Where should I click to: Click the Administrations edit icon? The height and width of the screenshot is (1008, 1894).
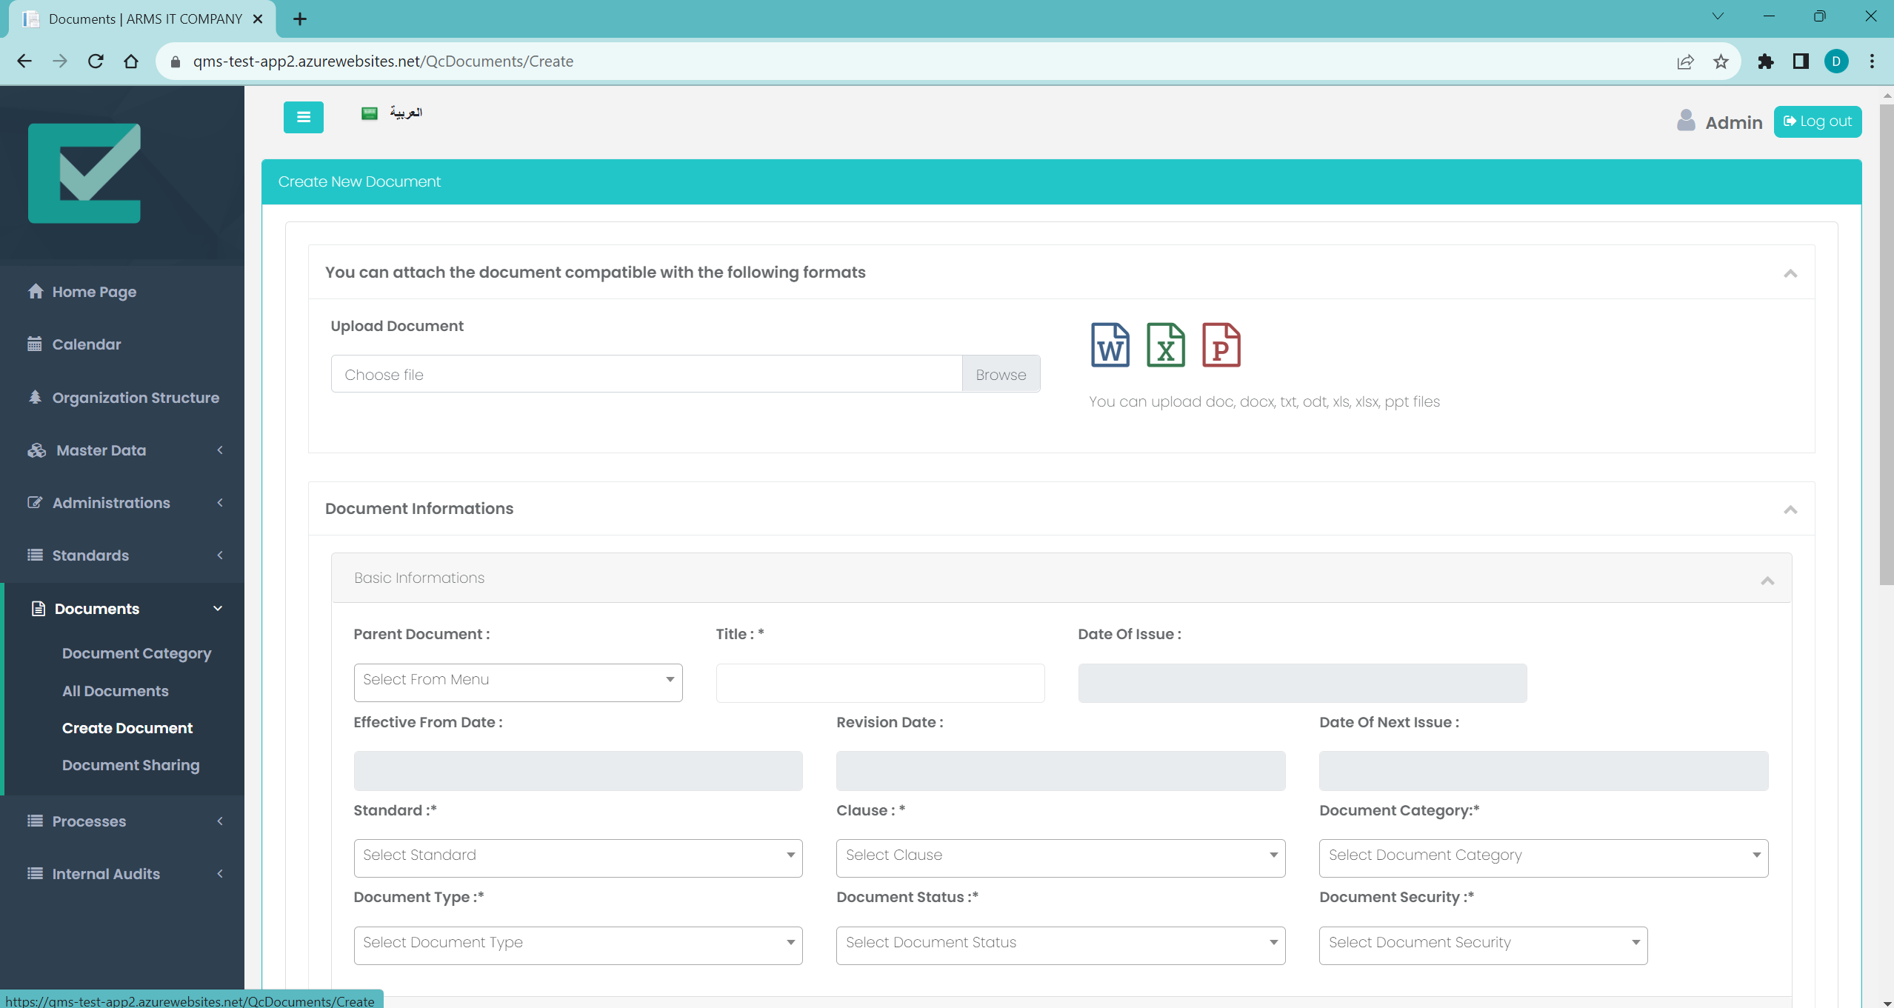[34, 503]
